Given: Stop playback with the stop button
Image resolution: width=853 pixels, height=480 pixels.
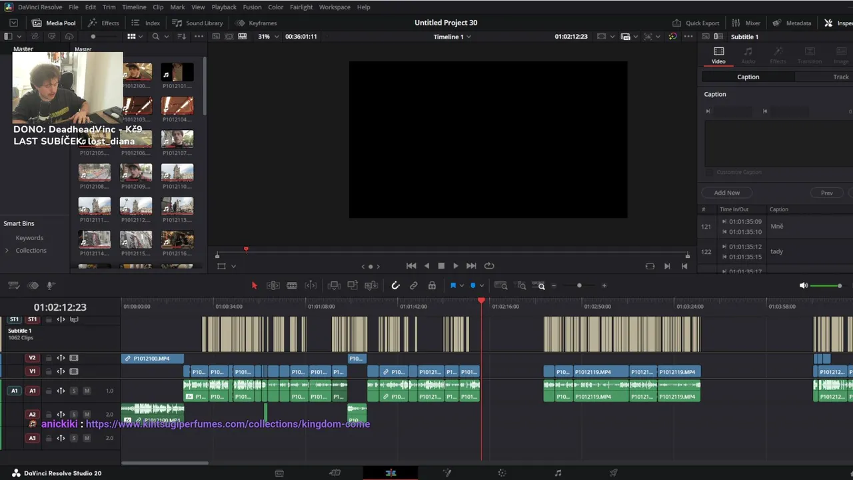Looking at the screenshot, I should (x=441, y=265).
